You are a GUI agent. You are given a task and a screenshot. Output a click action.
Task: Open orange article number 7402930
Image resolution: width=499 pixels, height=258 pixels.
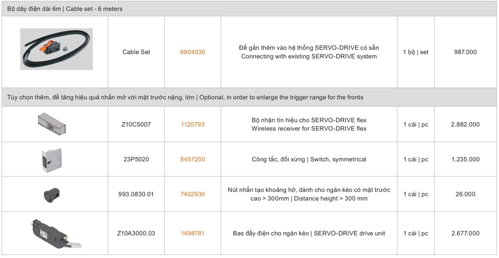pos(193,194)
